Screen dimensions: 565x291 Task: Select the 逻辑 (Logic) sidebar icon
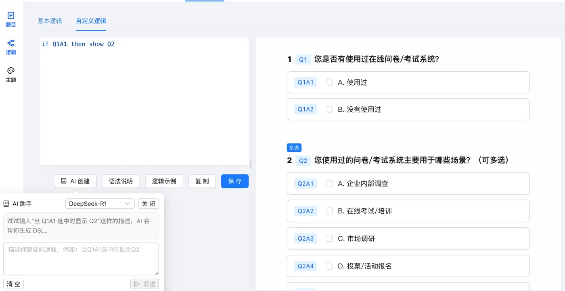[x=11, y=43]
